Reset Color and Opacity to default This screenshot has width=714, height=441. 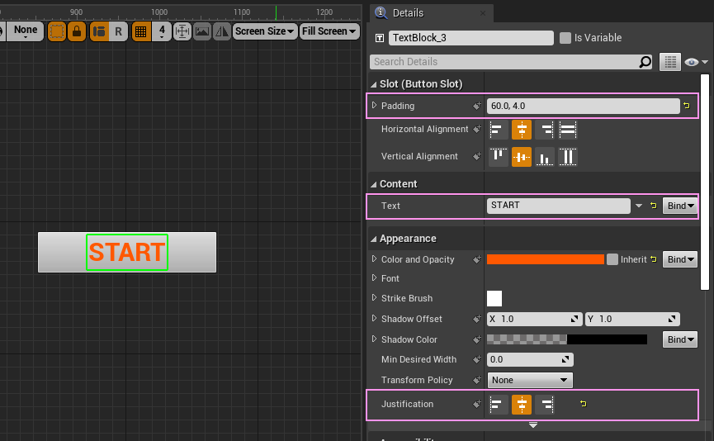click(654, 259)
